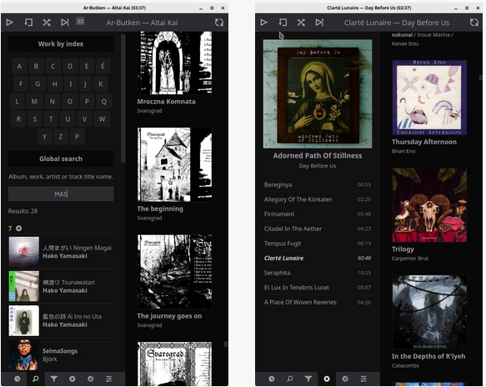Open sliders settings tab in Clarté Lunaire window

363,379
